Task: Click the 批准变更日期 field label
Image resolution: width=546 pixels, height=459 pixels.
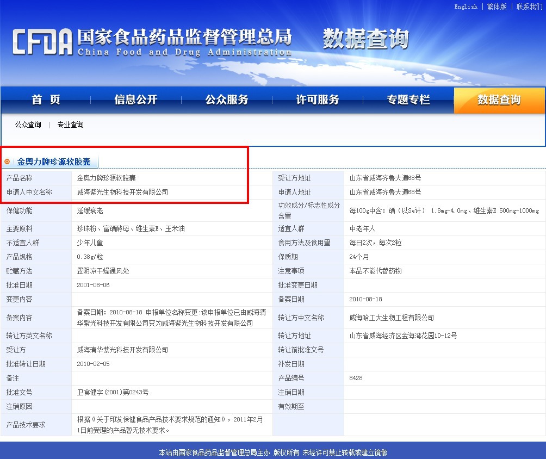Action: [x=297, y=285]
